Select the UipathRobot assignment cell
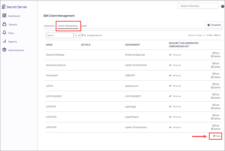Viewport: 225px width, 151px height. 132,117
